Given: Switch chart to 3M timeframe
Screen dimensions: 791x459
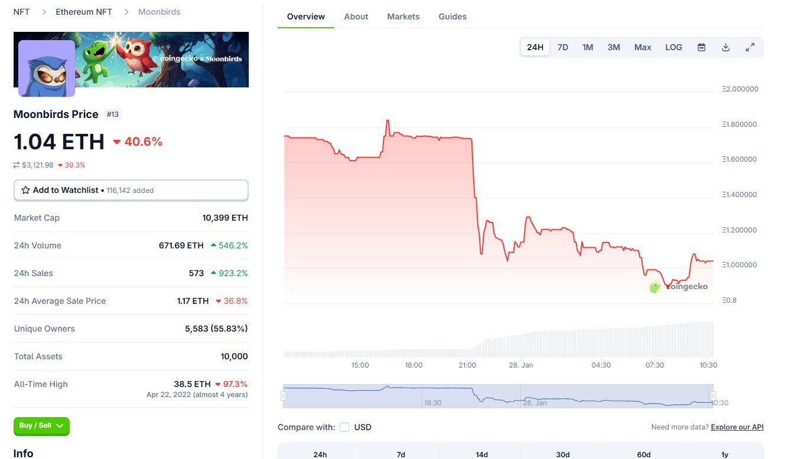Looking at the screenshot, I should pyautogui.click(x=614, y=47).
